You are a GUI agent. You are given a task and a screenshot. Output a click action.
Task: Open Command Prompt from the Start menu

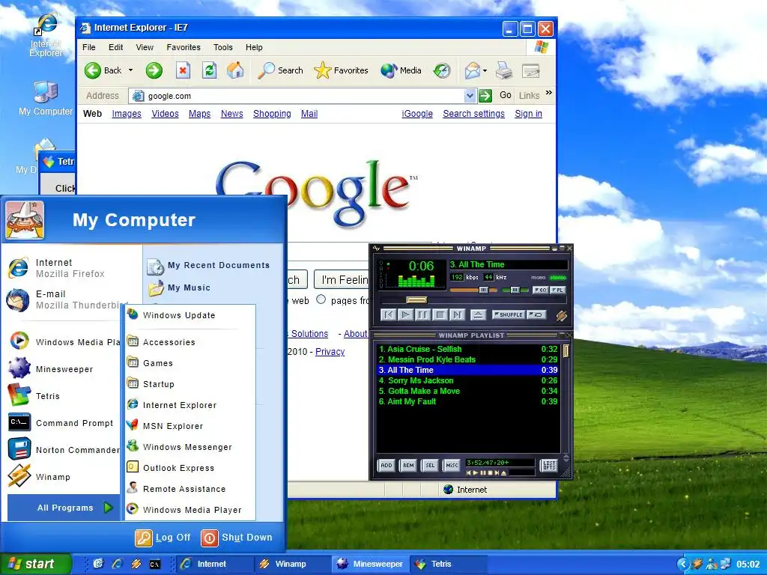click(61, 423)
